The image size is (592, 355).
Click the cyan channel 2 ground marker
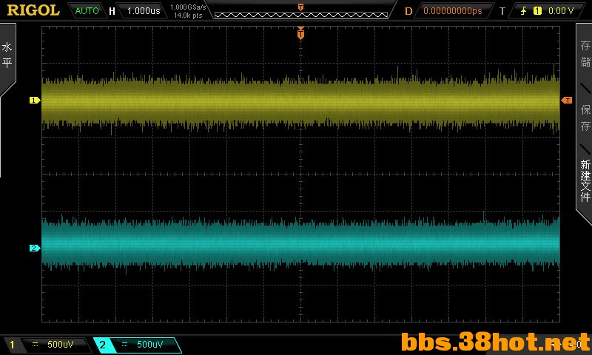[35, 248]
